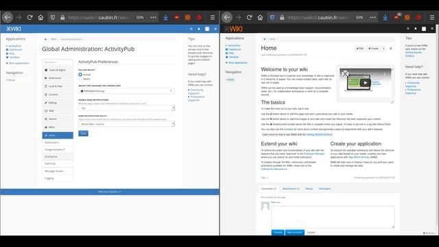This screenshot has width=439, height=247.
Task: Open search icon in left XWiki header
Action: [191, 29]
